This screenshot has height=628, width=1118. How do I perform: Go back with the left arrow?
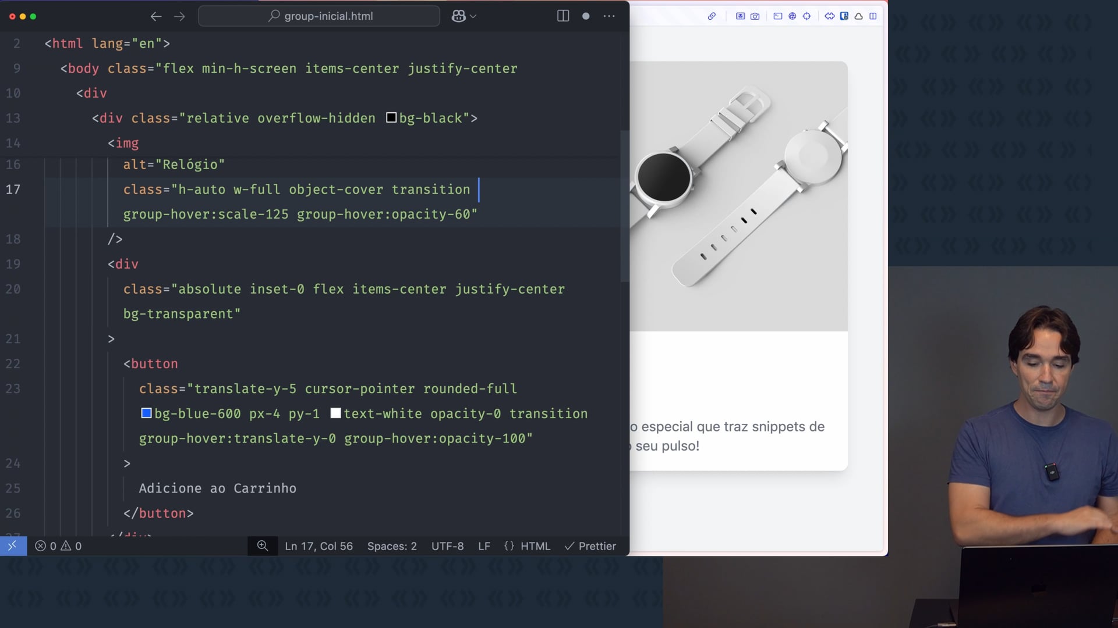click(x=155, y=16)
